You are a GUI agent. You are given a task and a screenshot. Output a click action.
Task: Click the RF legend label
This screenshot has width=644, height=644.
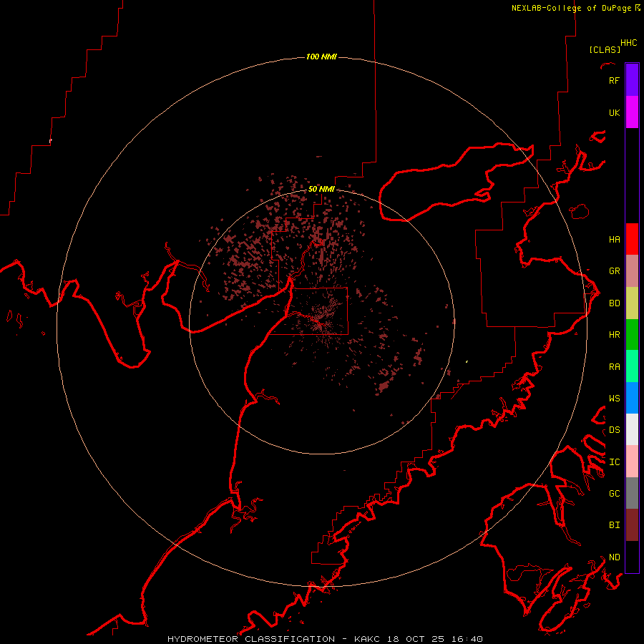(614, 80)
